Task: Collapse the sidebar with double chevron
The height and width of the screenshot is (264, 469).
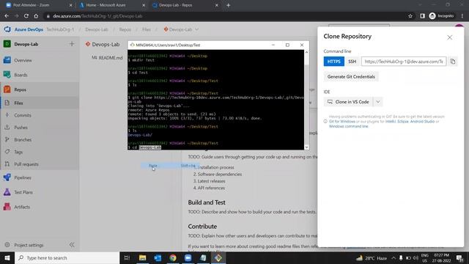Action: point(72,245)
